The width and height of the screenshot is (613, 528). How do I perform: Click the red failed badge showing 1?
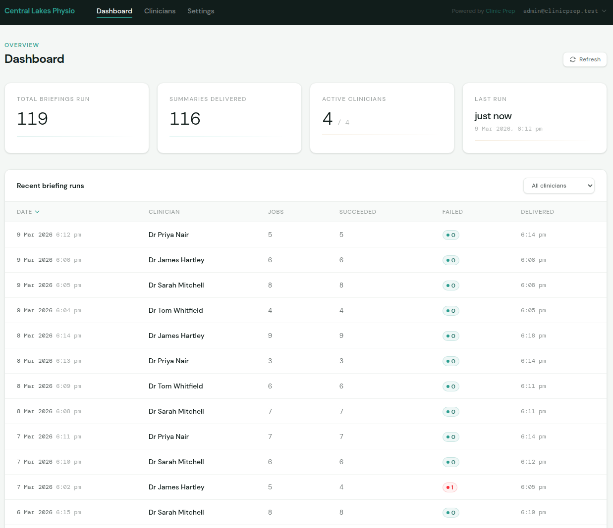449,487
